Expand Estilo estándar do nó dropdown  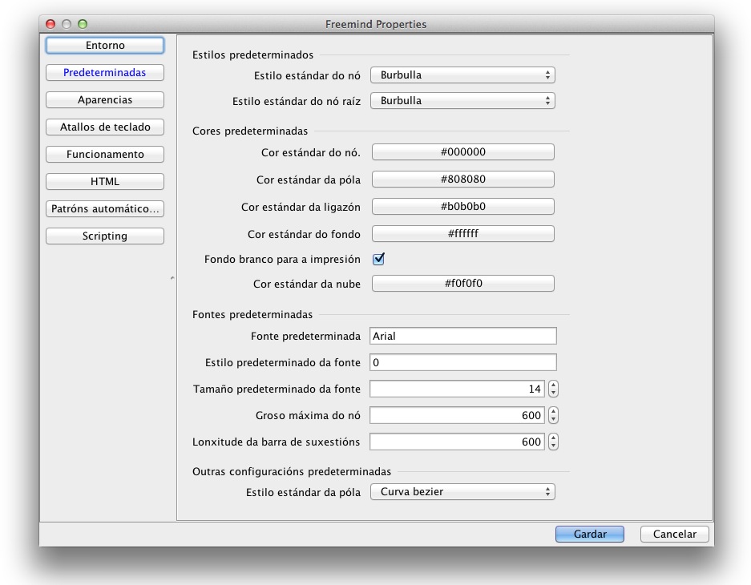(x=462, y=75)
